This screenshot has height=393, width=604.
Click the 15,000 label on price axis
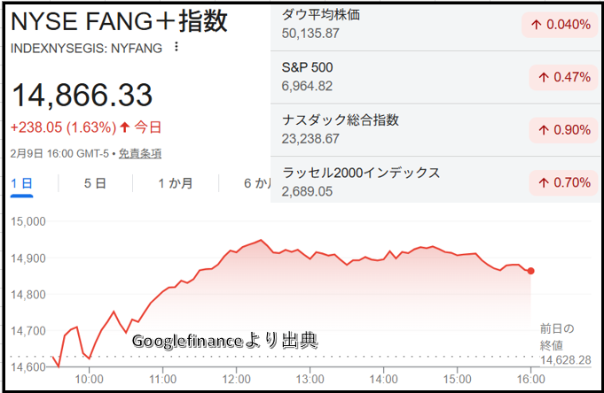coord(29,220)
